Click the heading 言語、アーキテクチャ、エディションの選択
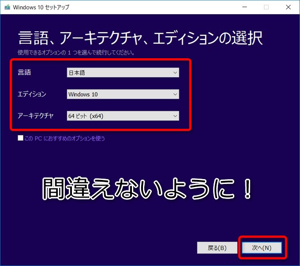 point(140,38)
